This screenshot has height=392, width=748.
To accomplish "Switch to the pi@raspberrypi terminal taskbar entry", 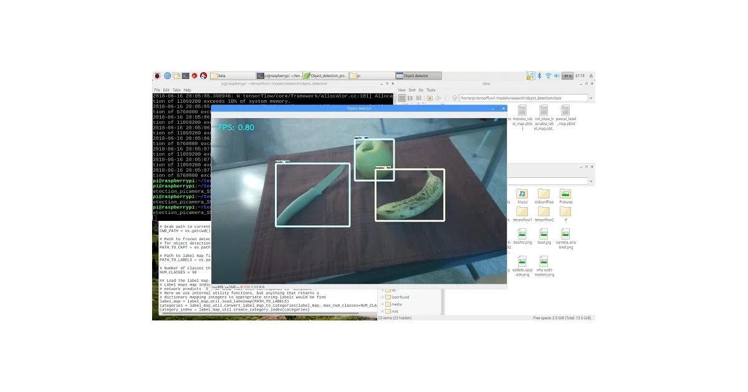I will pos(279,76).
